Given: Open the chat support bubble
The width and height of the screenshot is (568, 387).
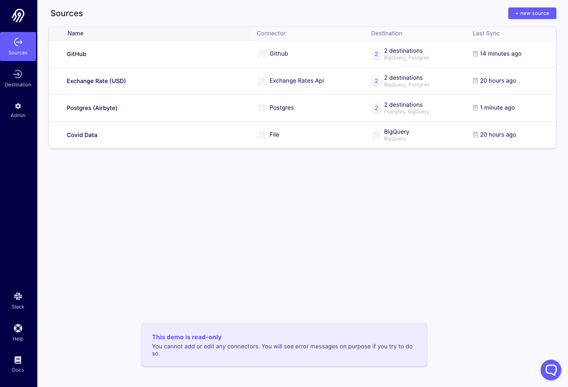Looking at the screenshot, I should tap(551, 370).
